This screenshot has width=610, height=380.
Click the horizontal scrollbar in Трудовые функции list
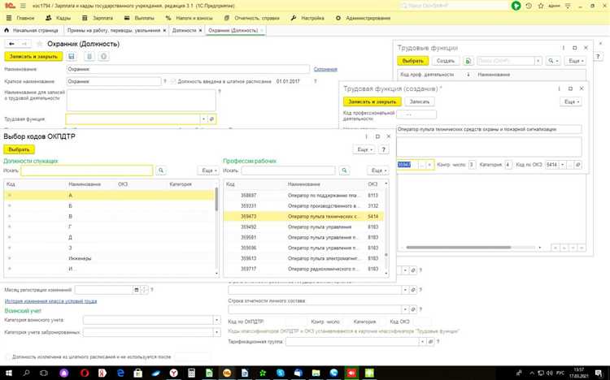click(x=458, y=248)
